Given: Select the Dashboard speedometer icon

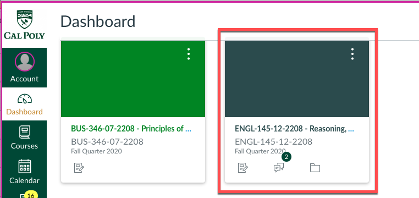Looking at the screenshot, I should [x=25, y=99].
